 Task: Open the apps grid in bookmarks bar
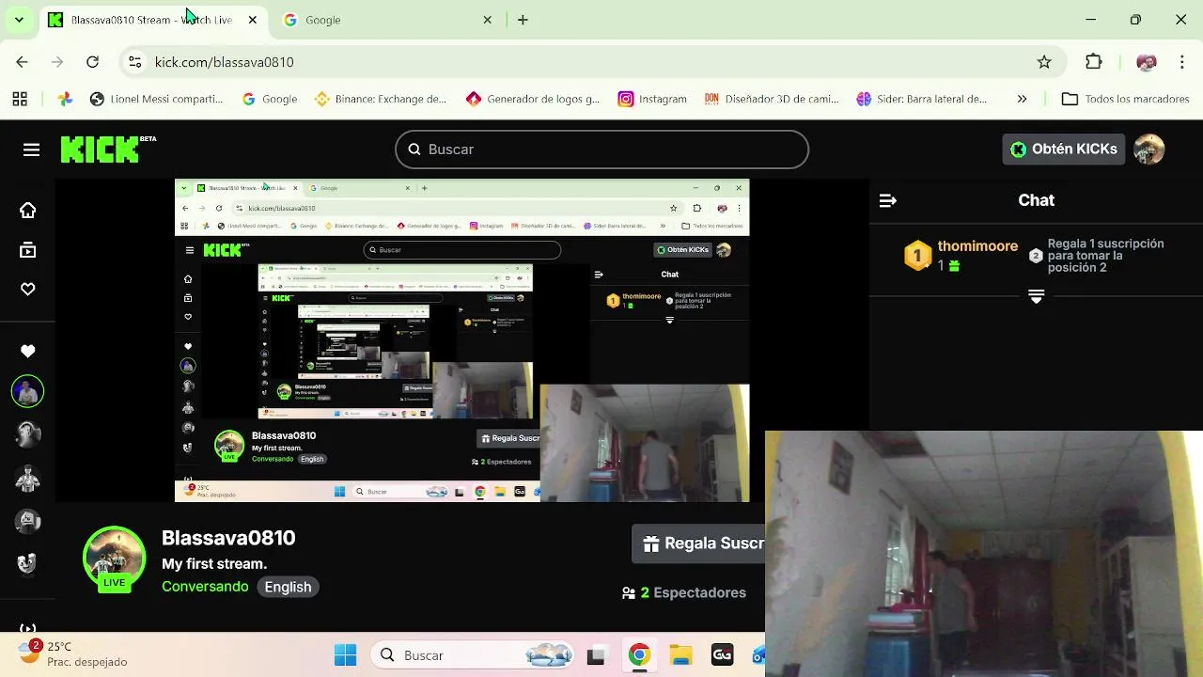(20, 99)
